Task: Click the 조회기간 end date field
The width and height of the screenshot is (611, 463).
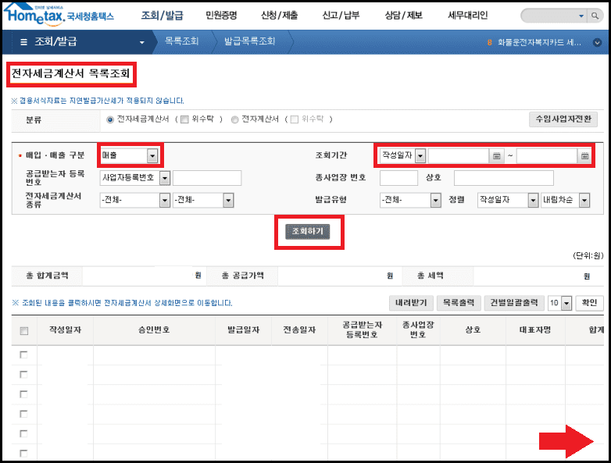Action: click(x=547, y=155)
